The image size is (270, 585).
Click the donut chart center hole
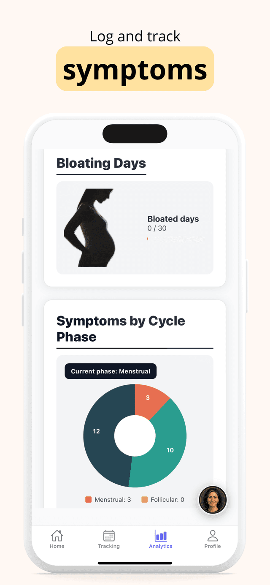[x=135, y=435]
